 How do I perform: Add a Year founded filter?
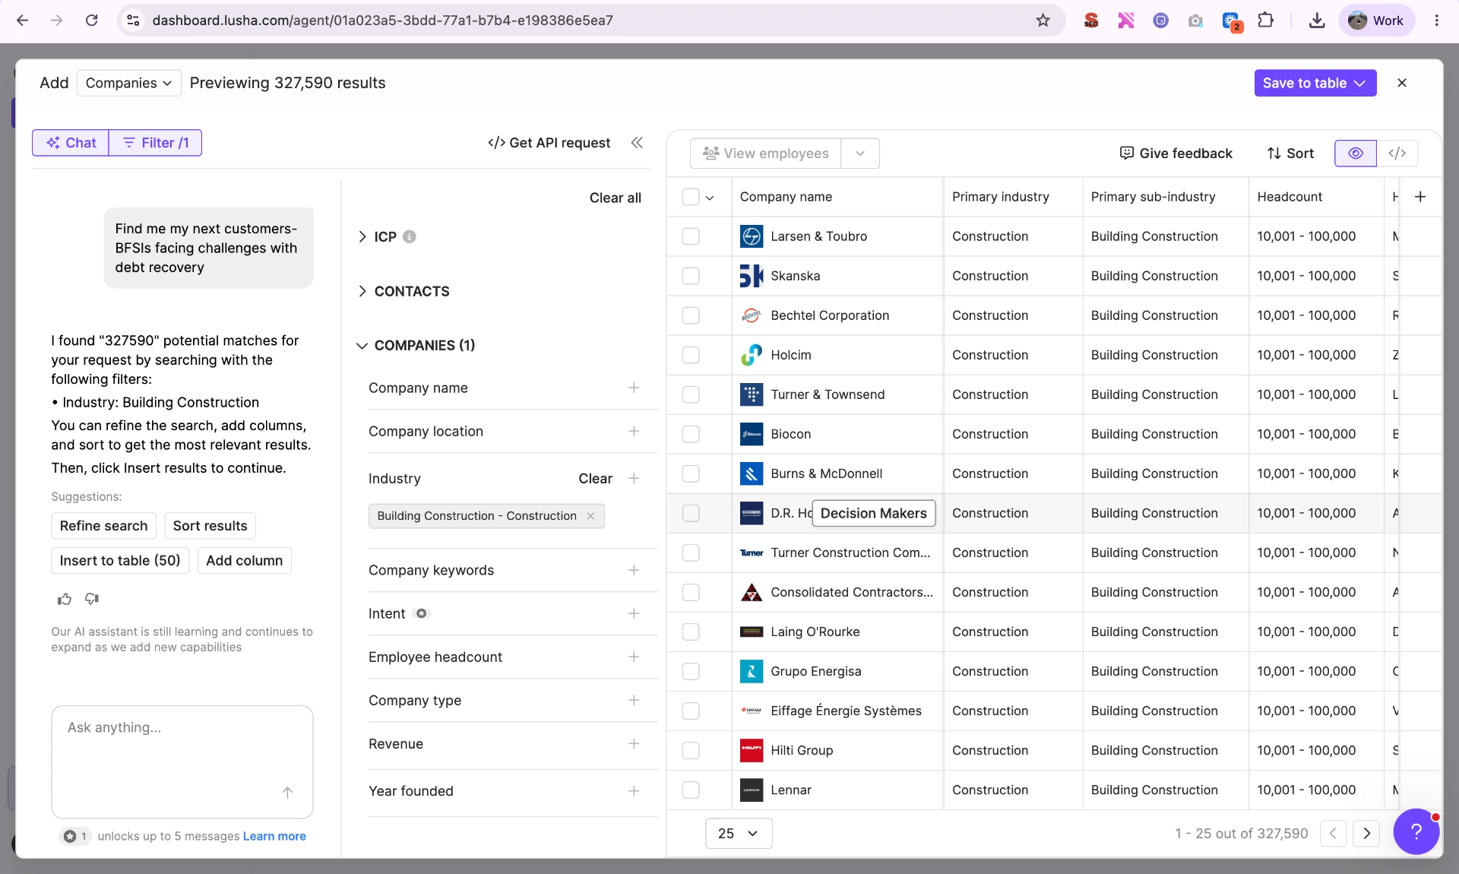click(x=634, y=791)
